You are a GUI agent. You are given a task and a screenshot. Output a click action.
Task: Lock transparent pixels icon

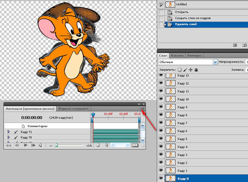pos(180,70)
